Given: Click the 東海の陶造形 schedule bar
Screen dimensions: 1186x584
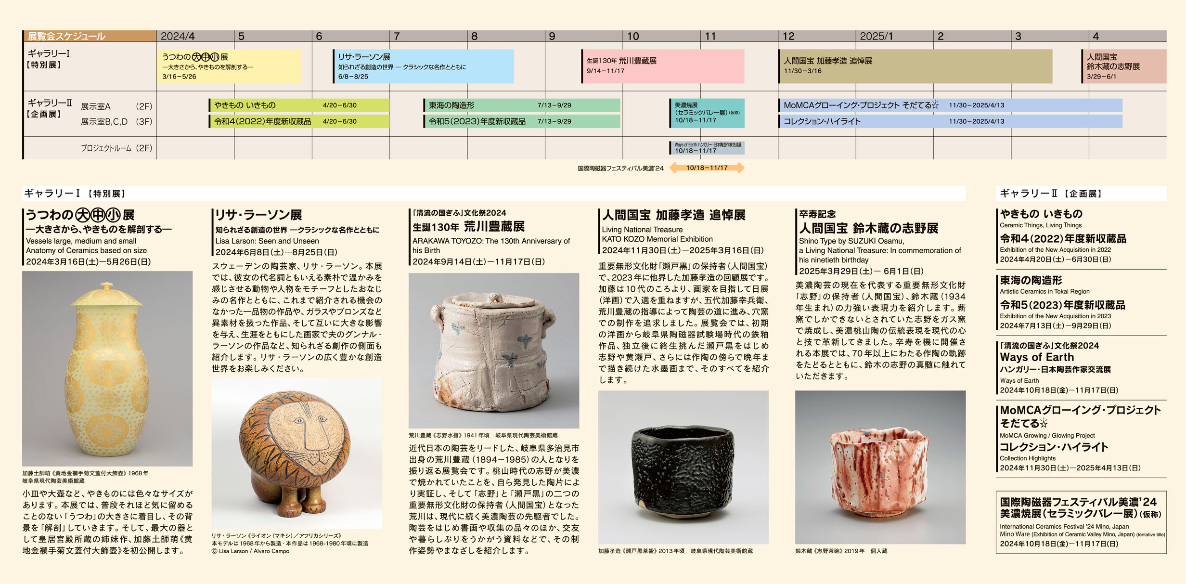Looking at the screenshot, I should (x=522, y=105).
